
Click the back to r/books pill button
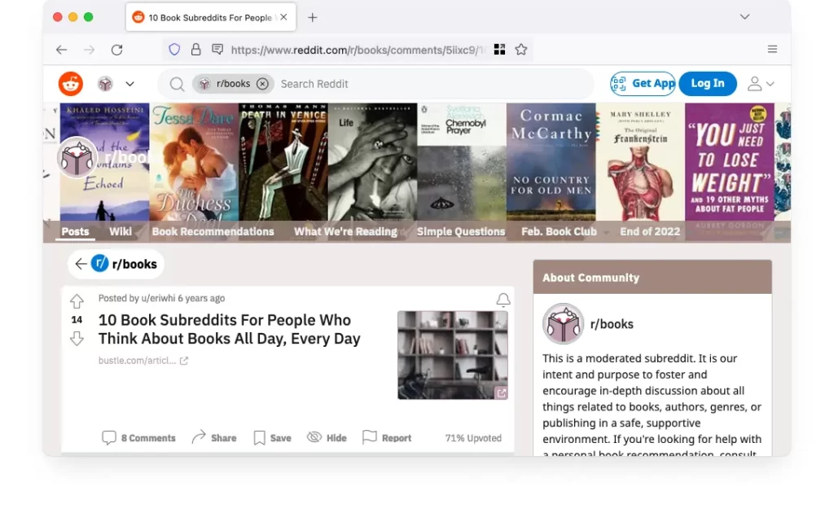pos(116,264)
